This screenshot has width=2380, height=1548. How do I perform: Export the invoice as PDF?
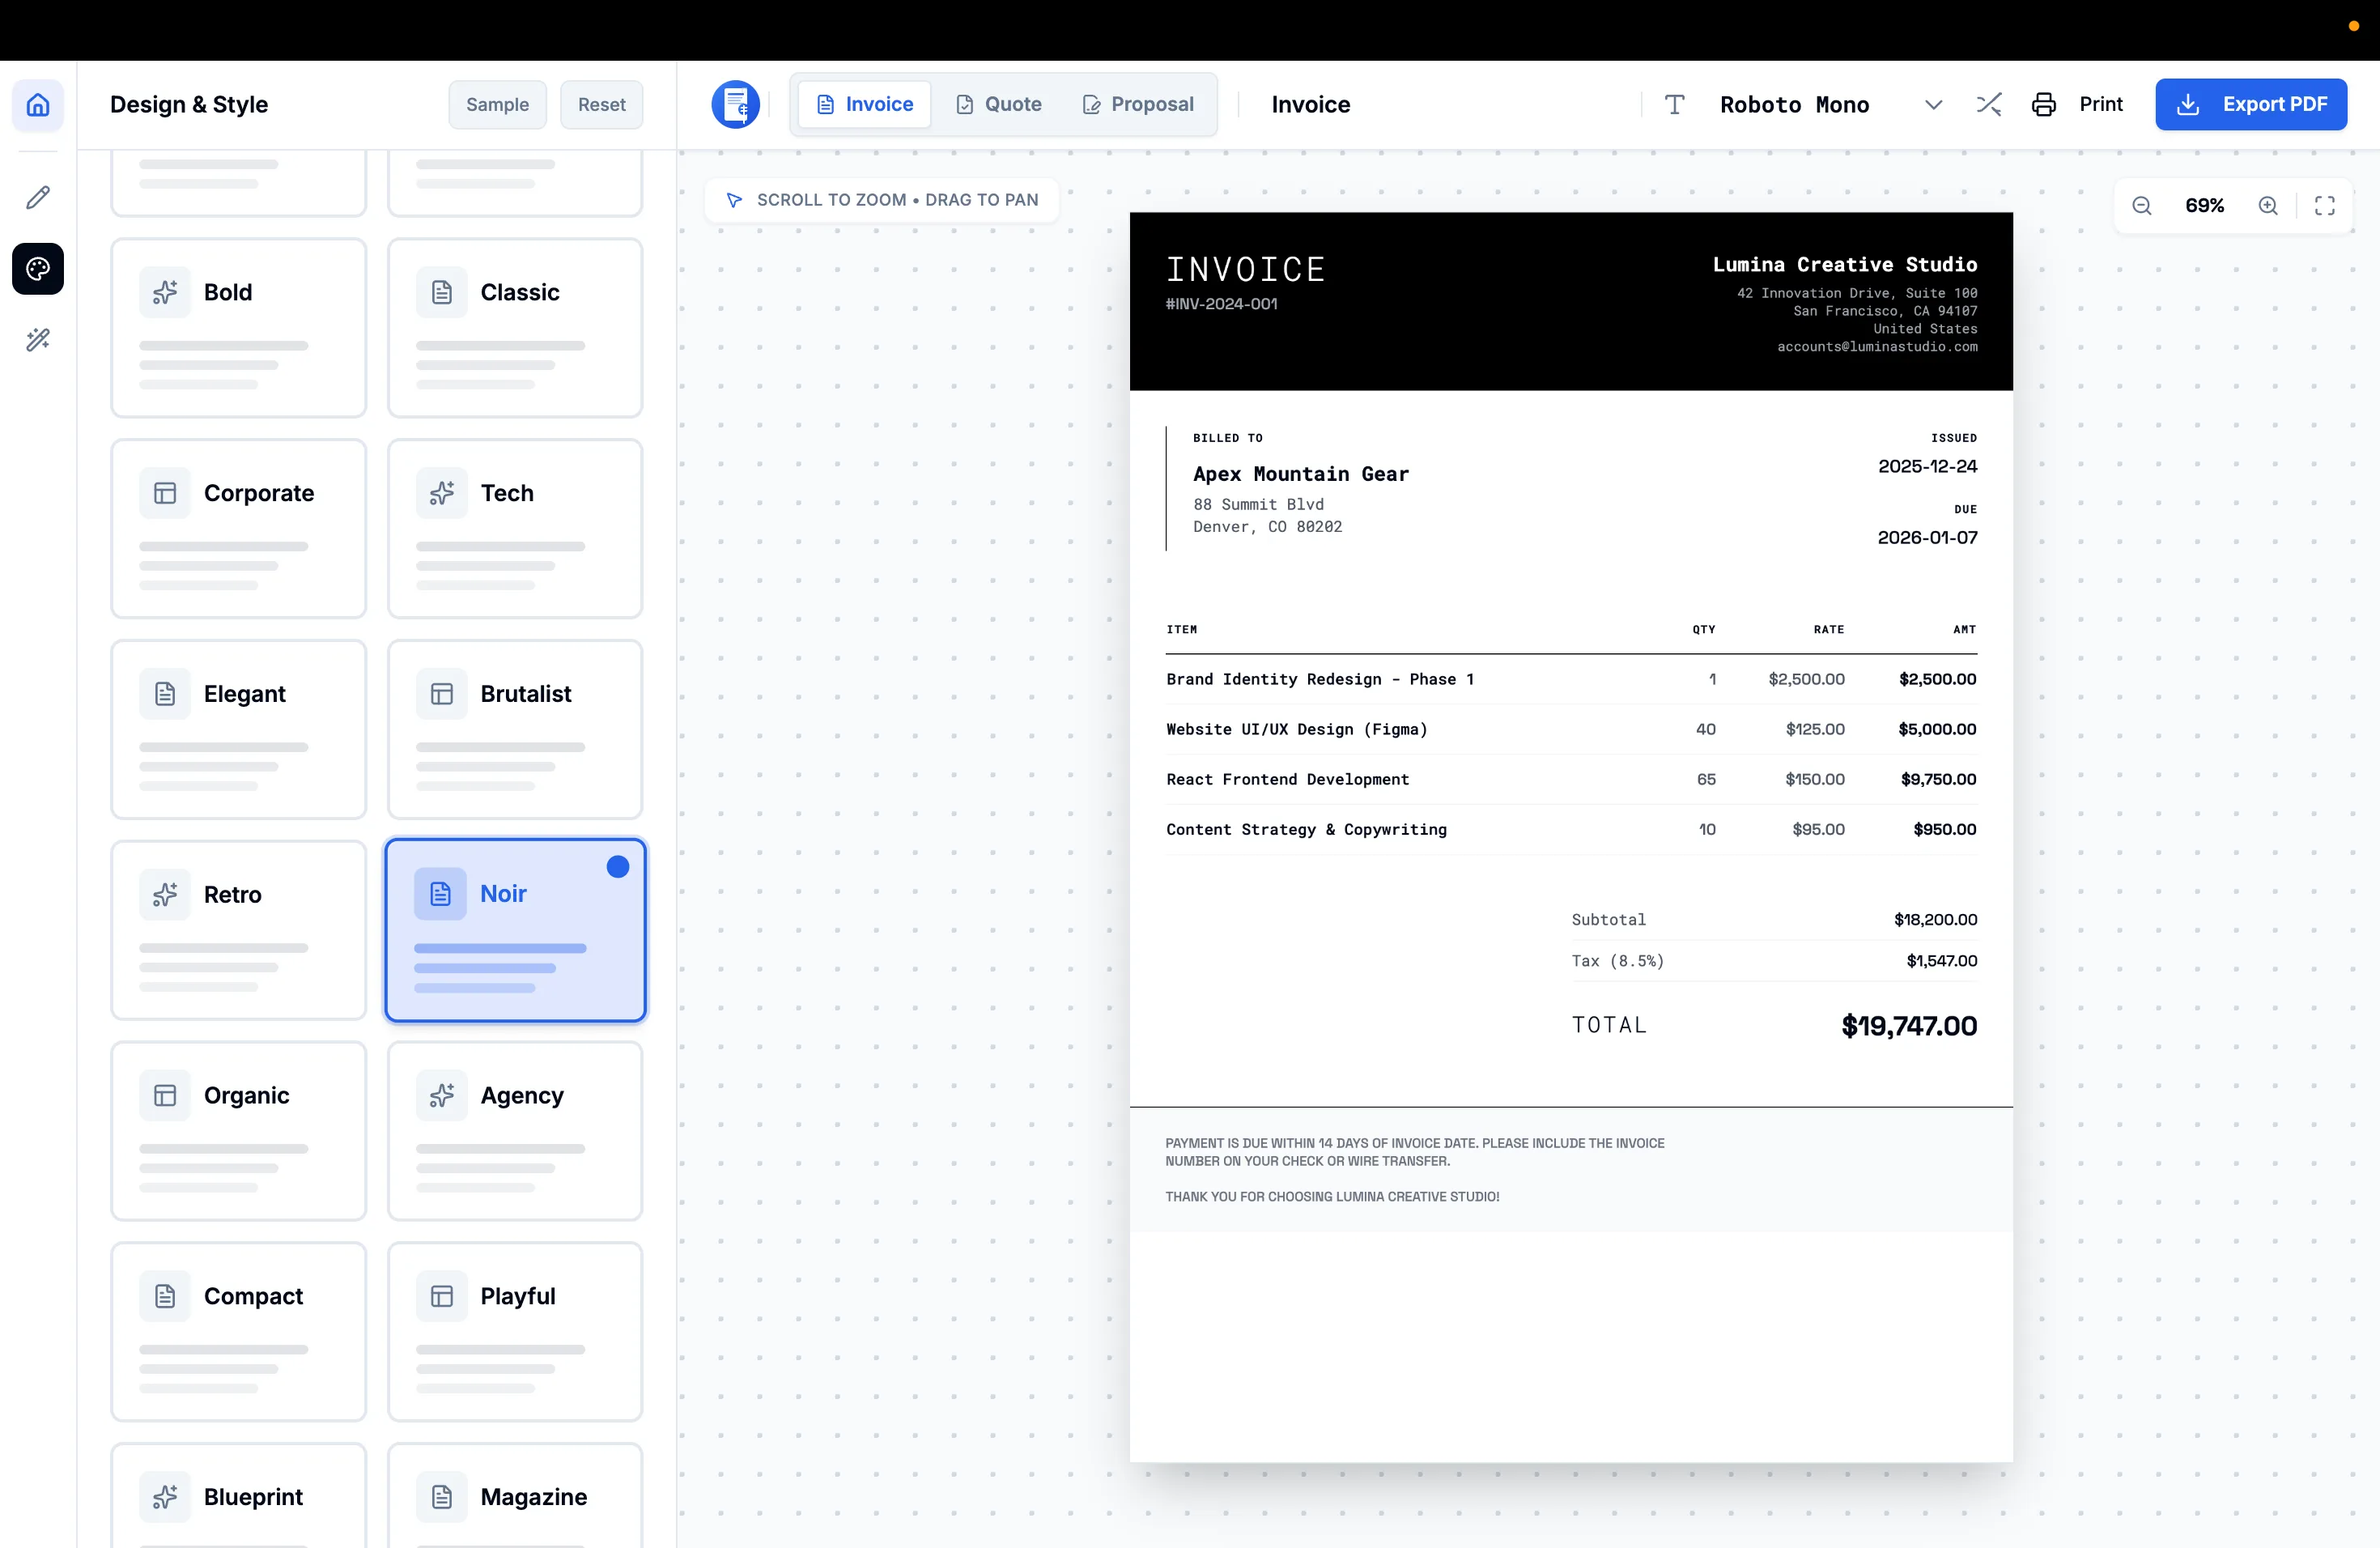pyautogui.click(x=2251, y=104)
